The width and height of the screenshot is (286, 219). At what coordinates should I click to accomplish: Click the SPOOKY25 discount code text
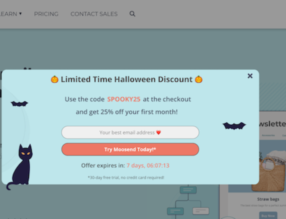(x=124, y=99)
